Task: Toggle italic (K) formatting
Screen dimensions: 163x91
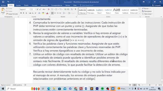Action: (23, 13)
